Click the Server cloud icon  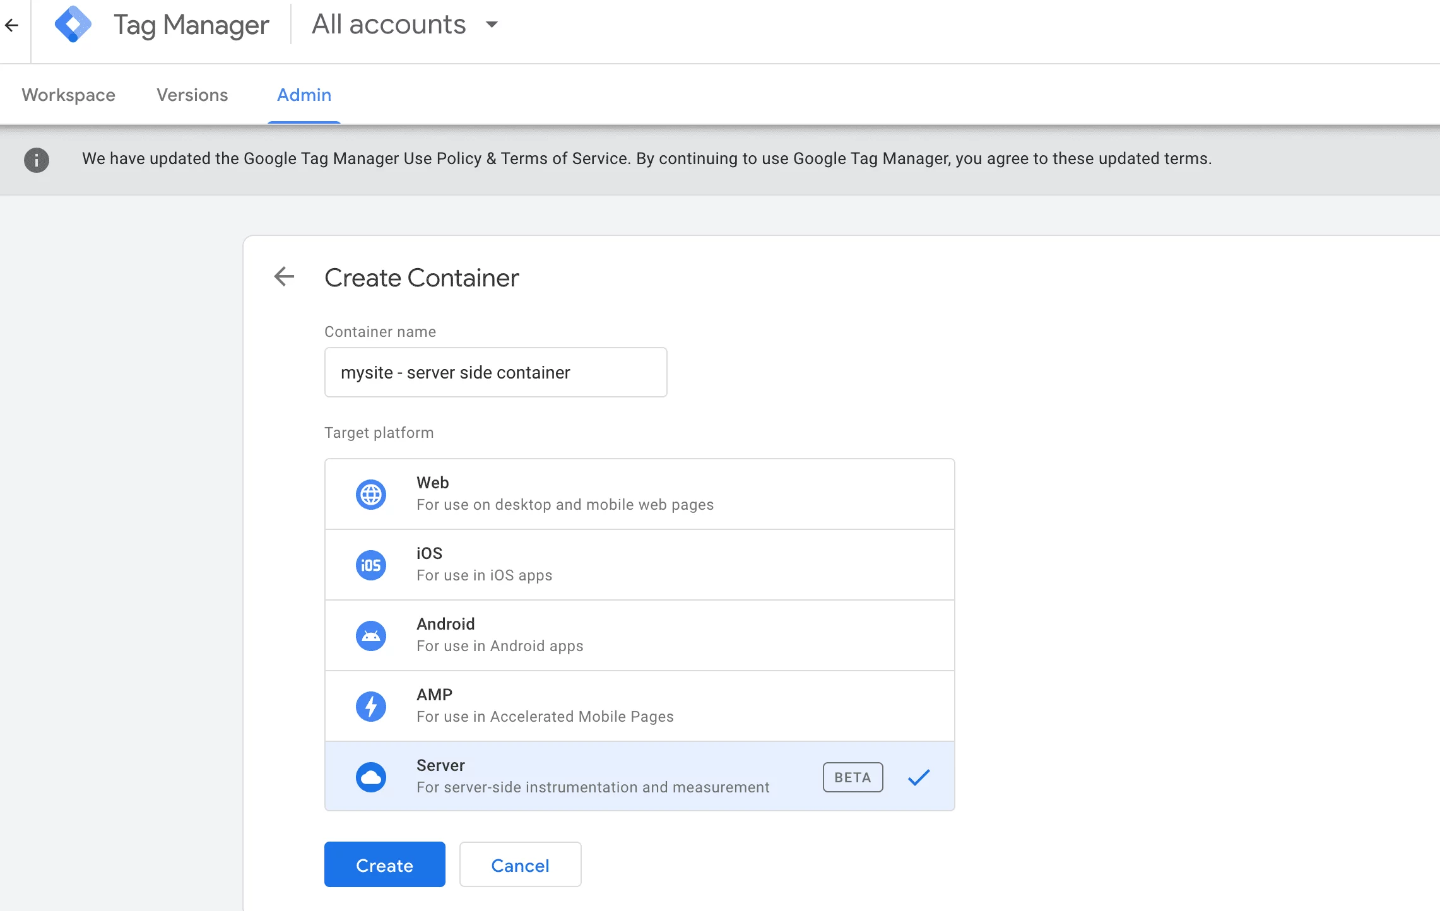pos(371,777)
